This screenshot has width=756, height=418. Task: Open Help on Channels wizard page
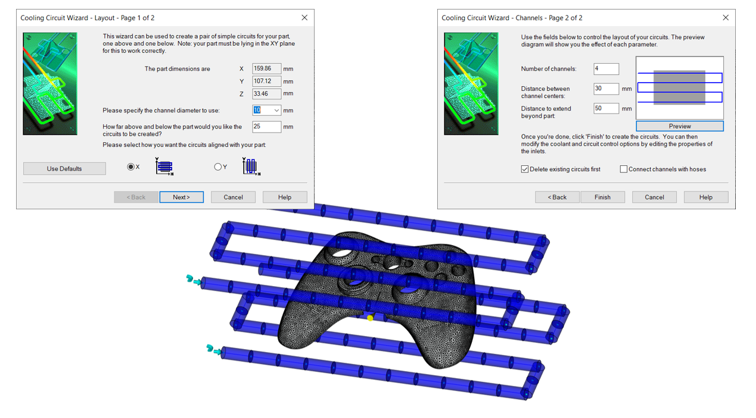(706, 197)
